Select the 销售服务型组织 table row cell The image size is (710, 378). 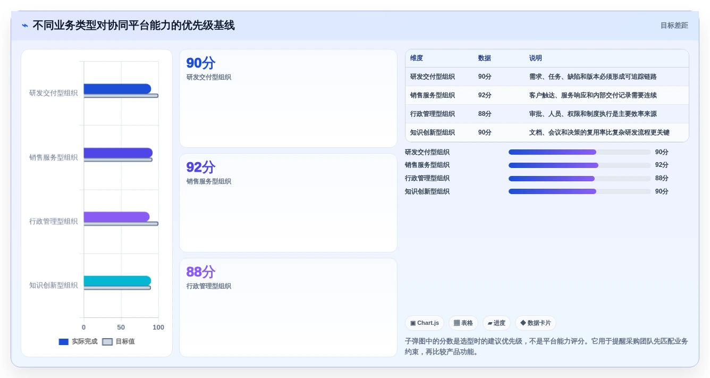(x=433, y=95)
